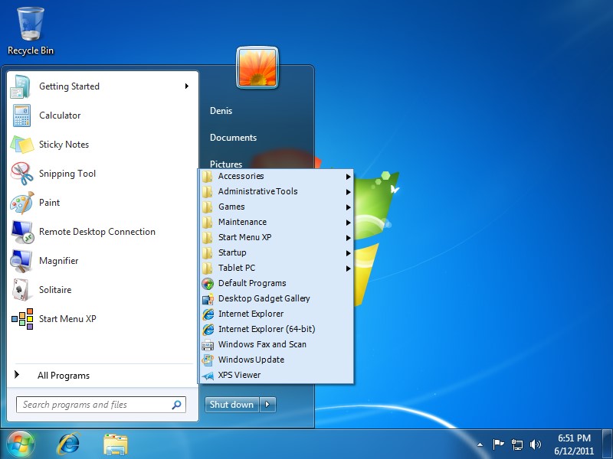This screenshot has height=459, width=613.
Task: Click the Remote Desktop Connection icon
Action: [x=22, y=232]
